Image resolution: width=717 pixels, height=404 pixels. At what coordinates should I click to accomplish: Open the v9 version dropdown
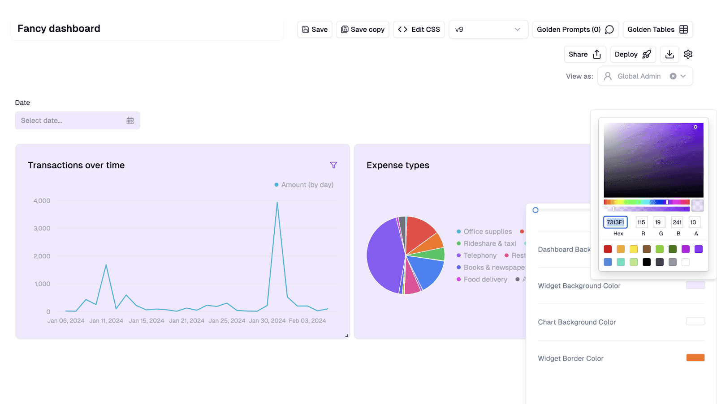pos(488,29)
